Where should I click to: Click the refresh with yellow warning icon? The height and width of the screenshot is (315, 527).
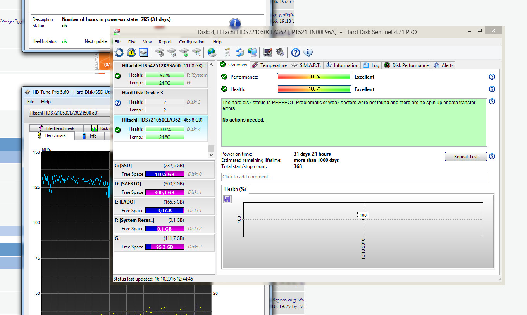(x=131, y=53)
